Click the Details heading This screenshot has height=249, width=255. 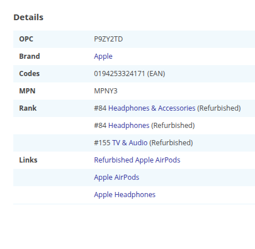coord(28,17)
